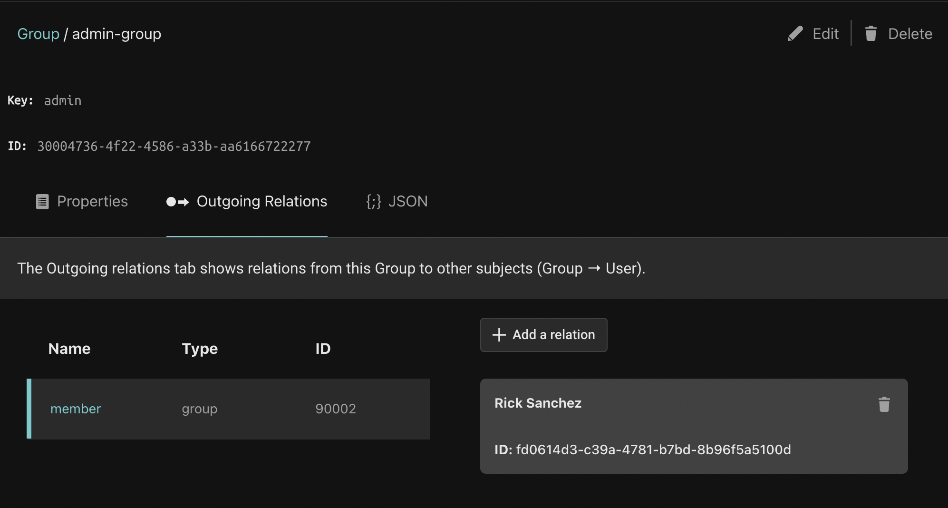Click the curly braces JSON icon
Viewport: 948px width, 508px height.
[373, 202]
